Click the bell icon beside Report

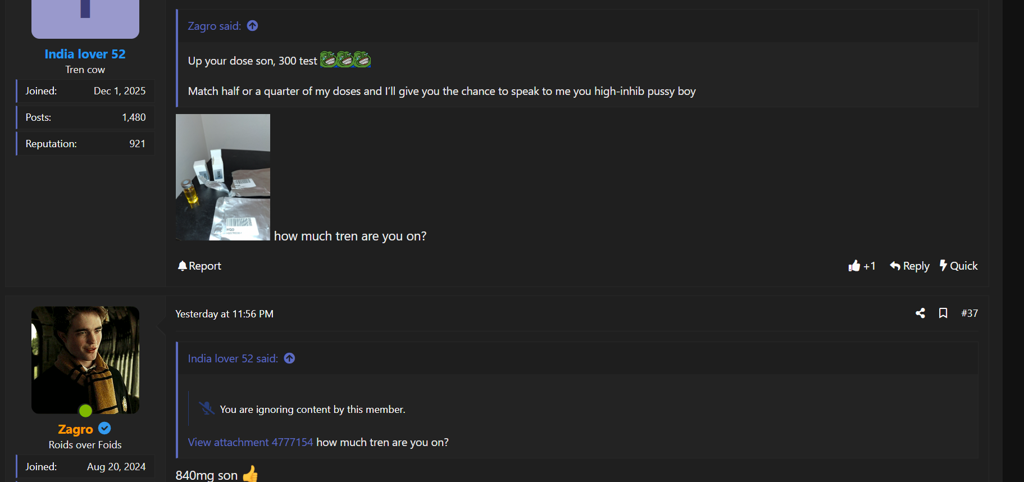click(x=182, y=266)
